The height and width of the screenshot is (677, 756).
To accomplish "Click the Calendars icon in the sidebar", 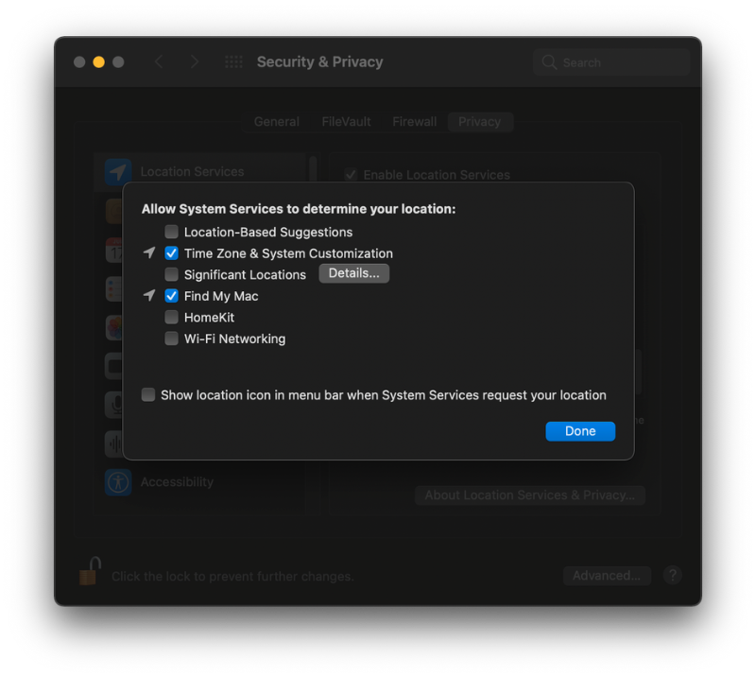I will click(118, 249).
